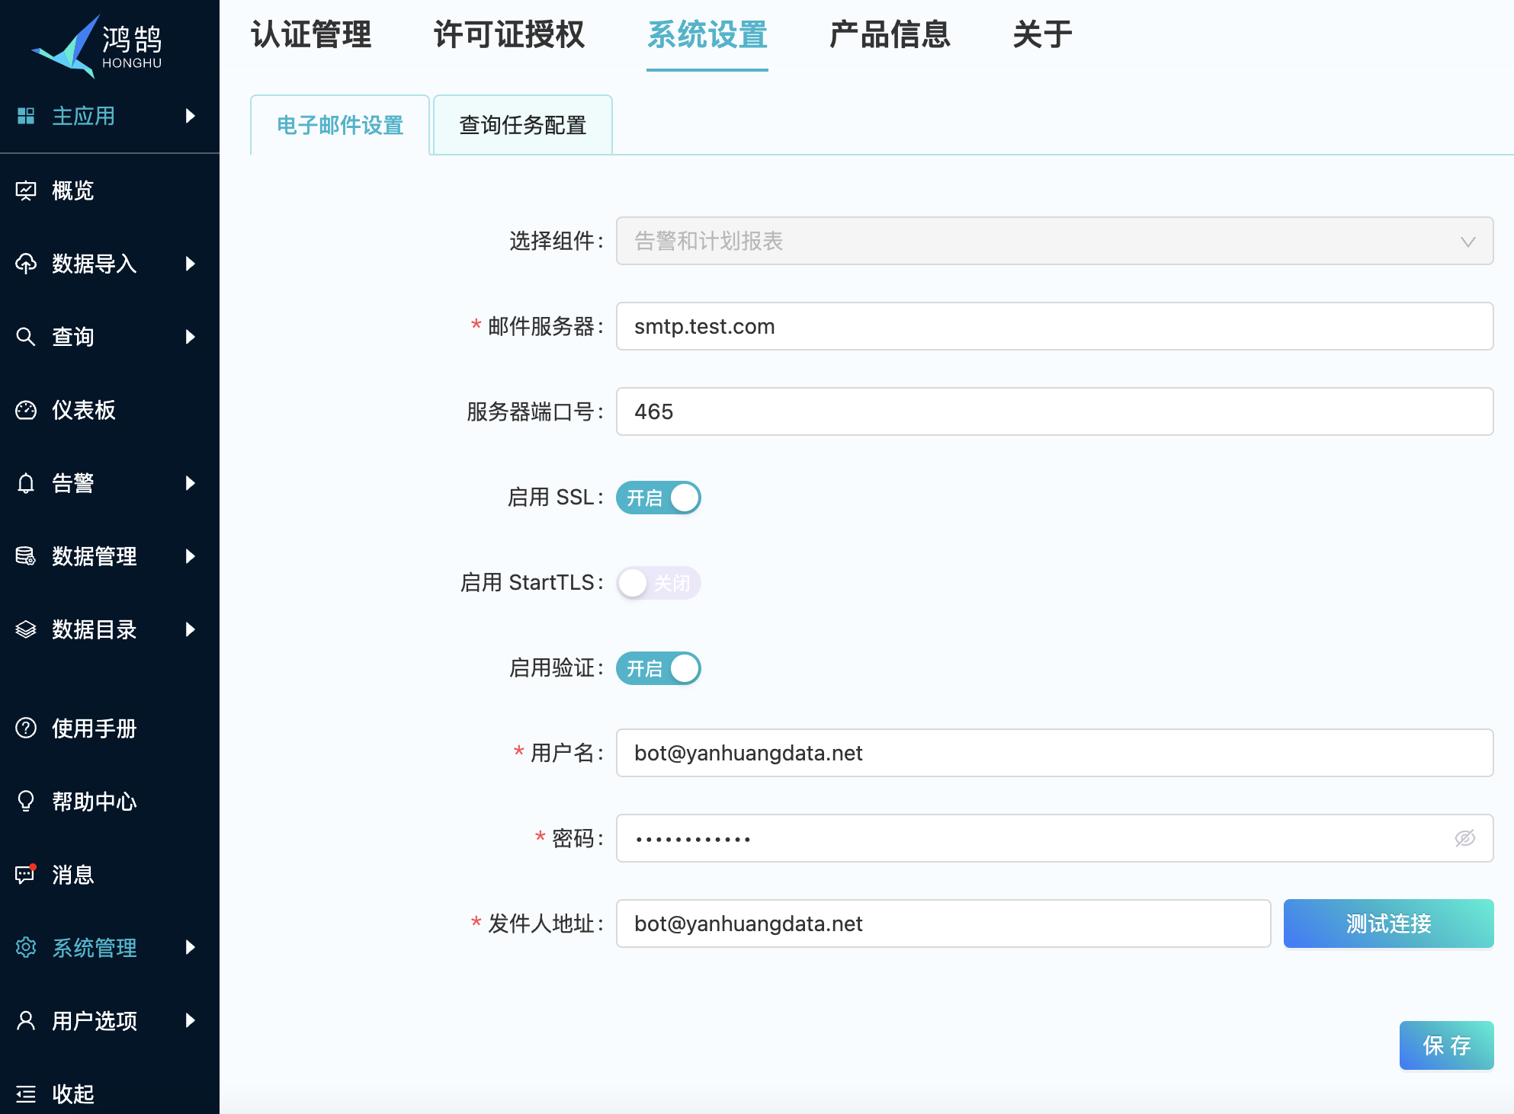Click 收起 to collapse the sidebar
This screenshot has height=1114, width=1514.
click(73, 1094)
